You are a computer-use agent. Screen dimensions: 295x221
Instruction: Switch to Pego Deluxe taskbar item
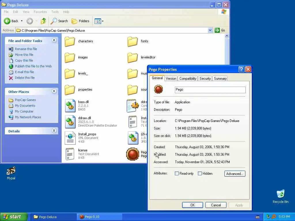[x=53, y=217]
